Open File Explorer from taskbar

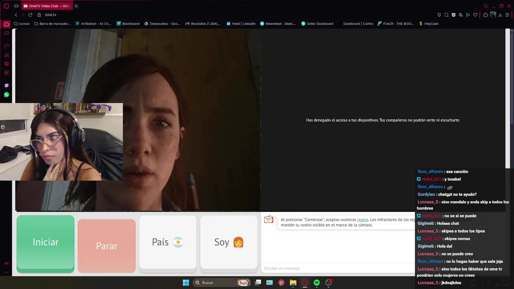click(293, 283)
